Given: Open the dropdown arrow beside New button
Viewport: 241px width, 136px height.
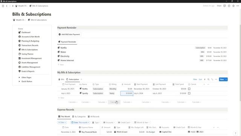Looking at the screenshot, I should point(226,79).
